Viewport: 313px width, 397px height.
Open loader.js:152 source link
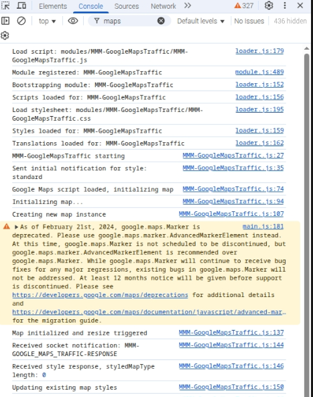coord(259,84)
